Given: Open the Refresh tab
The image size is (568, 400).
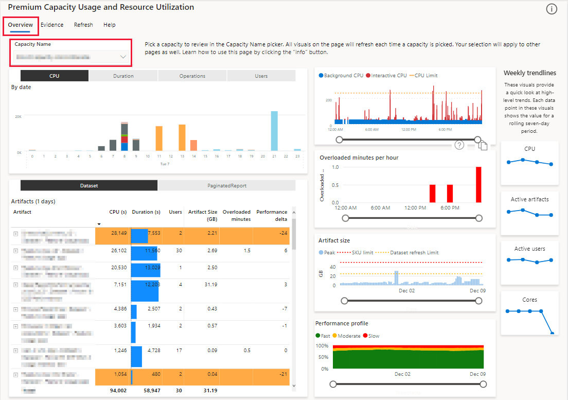Looking at the screenshot, I should 83,24.
